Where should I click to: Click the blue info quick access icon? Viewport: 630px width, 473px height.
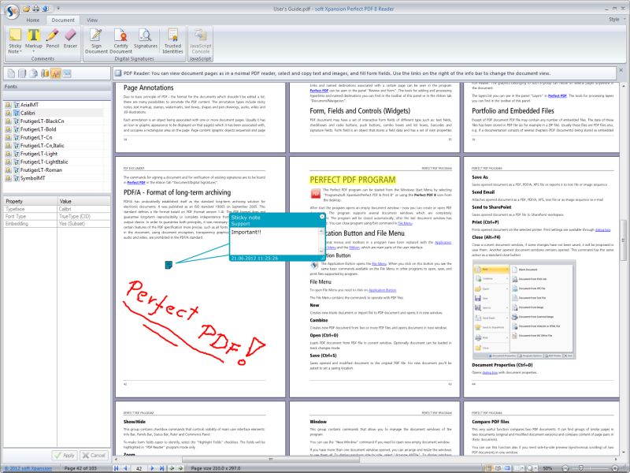46,9
